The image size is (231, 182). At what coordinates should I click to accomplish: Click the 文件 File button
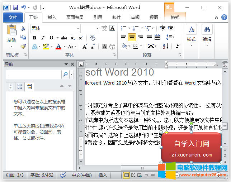point(13,17)
